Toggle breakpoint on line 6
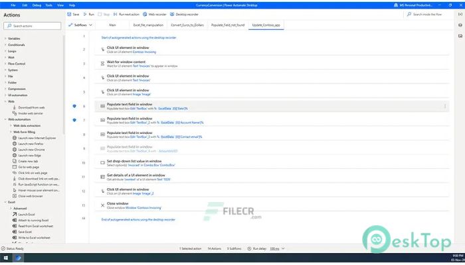Screen dimensions: 465x265 [74, 106]
